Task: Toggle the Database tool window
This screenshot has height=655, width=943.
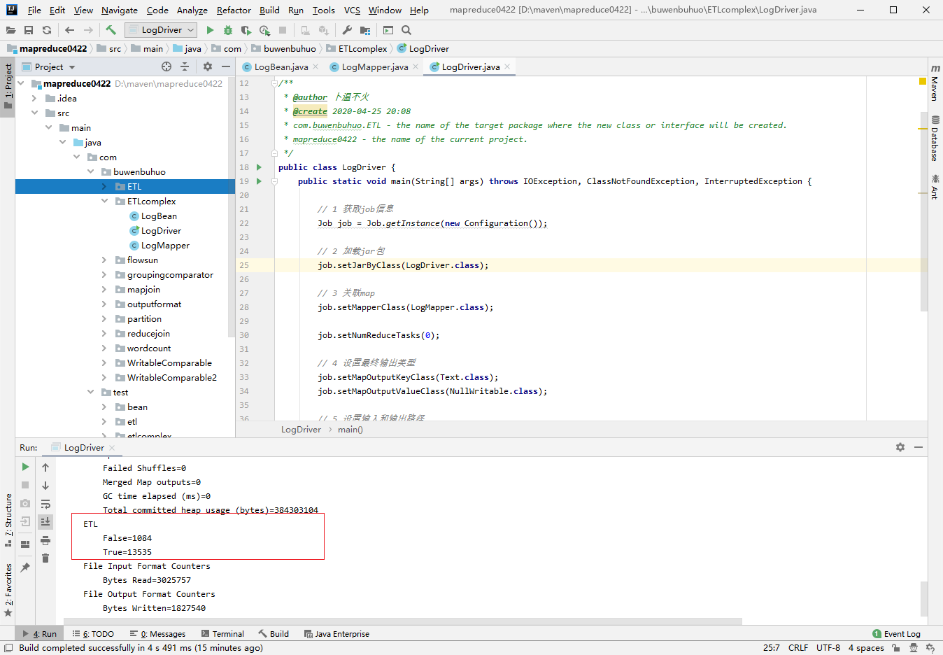Action: click(935, 139)
